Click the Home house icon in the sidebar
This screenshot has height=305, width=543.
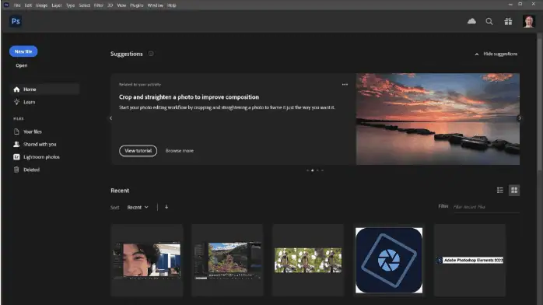click(x=16, y=89)
